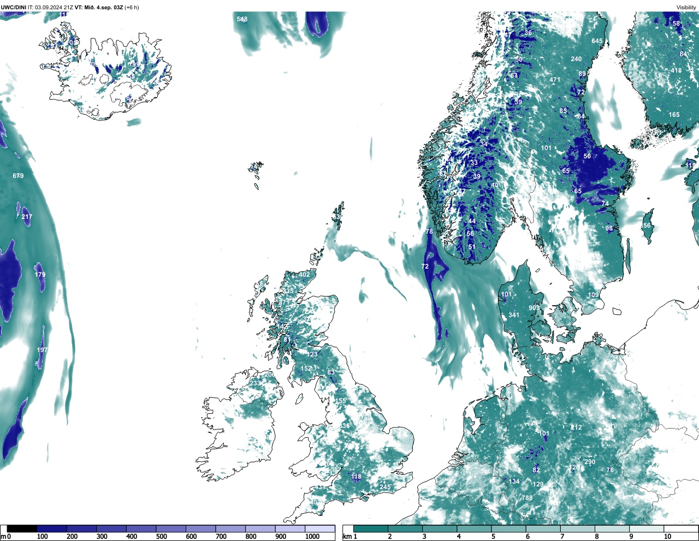Image resolution: width=699 pixels, height=541 pixels.
Task: Click the value 418 in Finland
Action: (676, 70)
